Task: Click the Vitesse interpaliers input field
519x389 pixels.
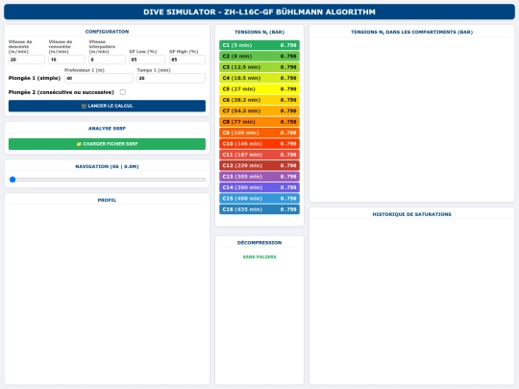Action: click(x=107, y=60)
